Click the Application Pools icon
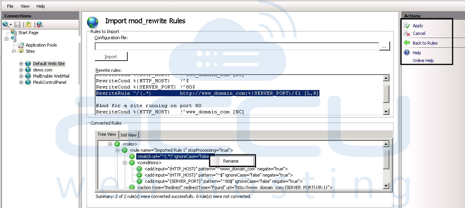Image resolution: width=465 pixels, height=208 pixels. (21, 45)
